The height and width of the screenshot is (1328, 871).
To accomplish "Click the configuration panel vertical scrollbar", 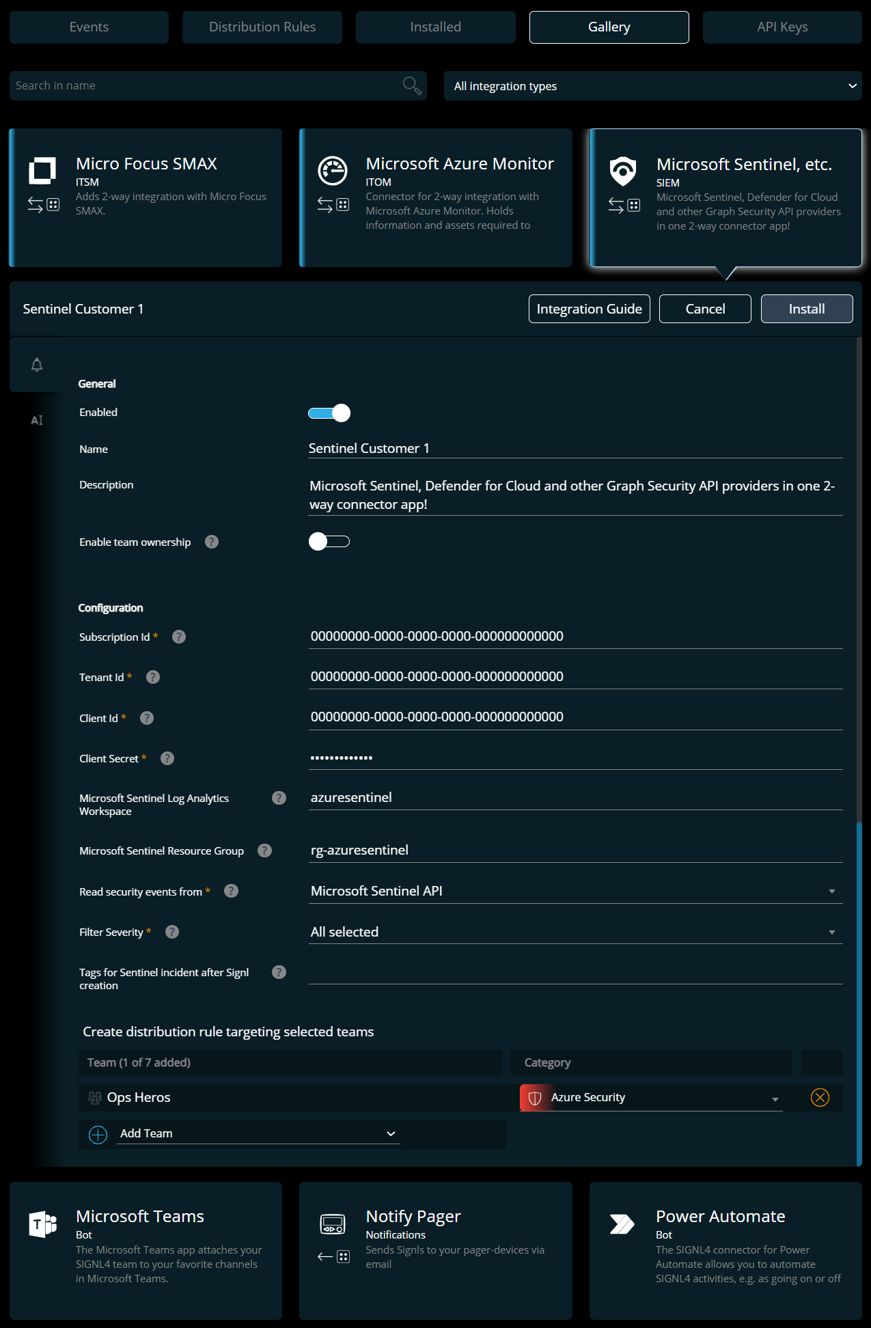I will tap(859, 994).
